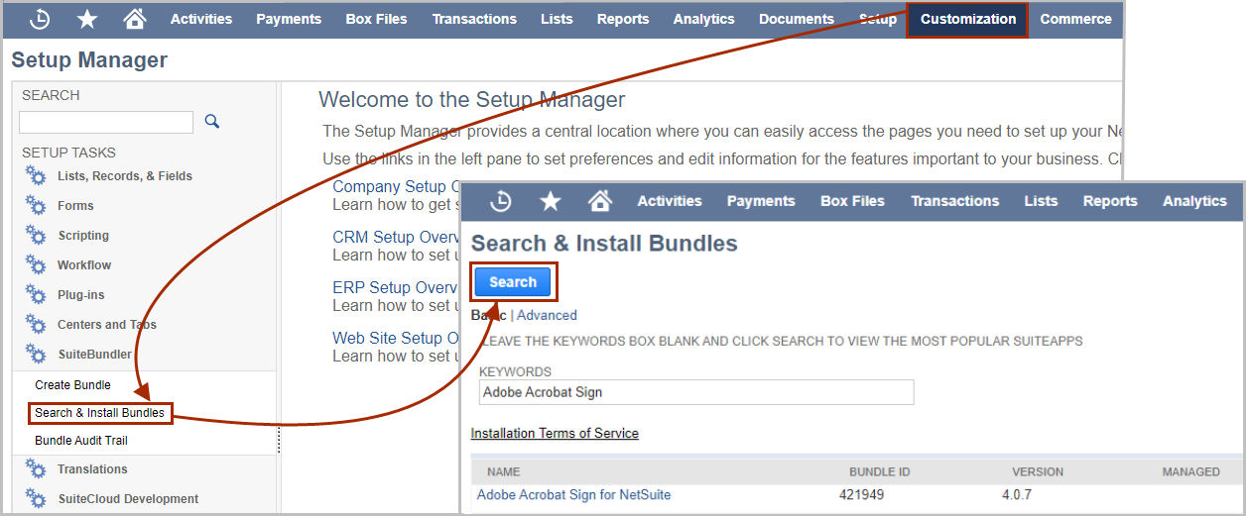Image resolution: width=1249 pixels, height=516 pixels.
Task: Click gear icon beside Forms
Action: pyautogui.click(x=36, y=206)
